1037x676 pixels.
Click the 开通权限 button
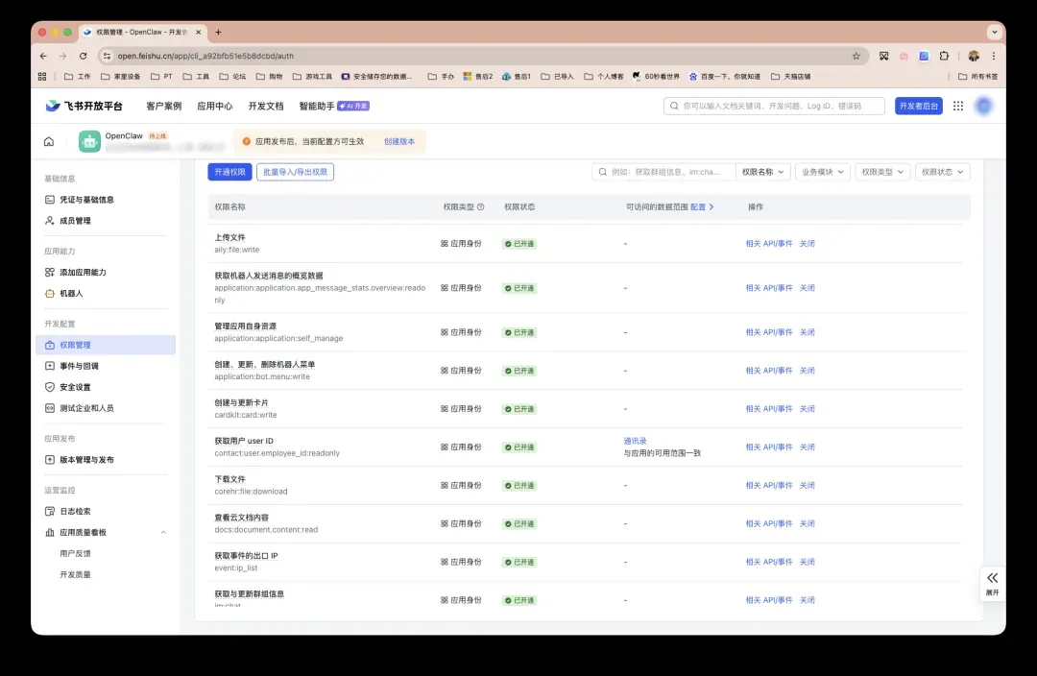[x=229, y=172]
